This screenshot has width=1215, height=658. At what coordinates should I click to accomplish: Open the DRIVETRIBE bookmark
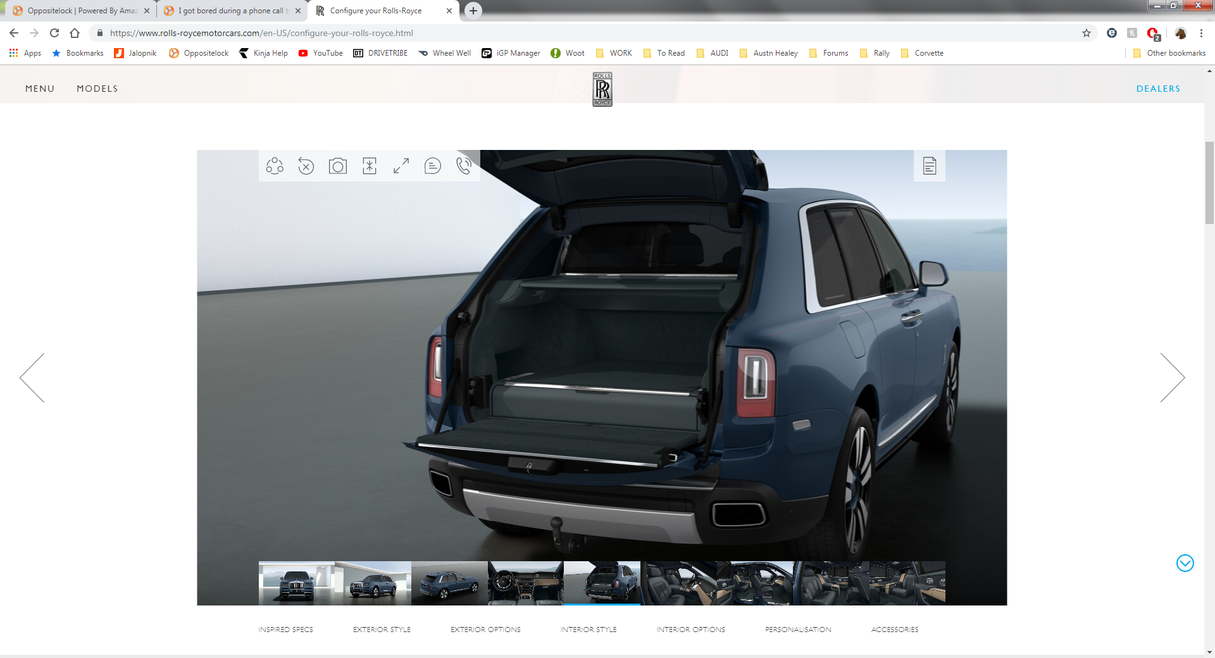point(380,53)
